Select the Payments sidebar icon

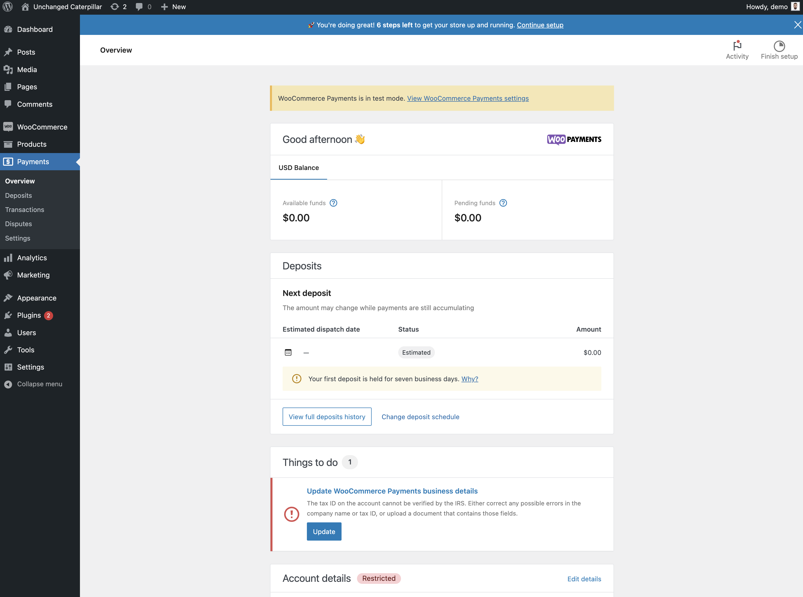coord(8,162)
